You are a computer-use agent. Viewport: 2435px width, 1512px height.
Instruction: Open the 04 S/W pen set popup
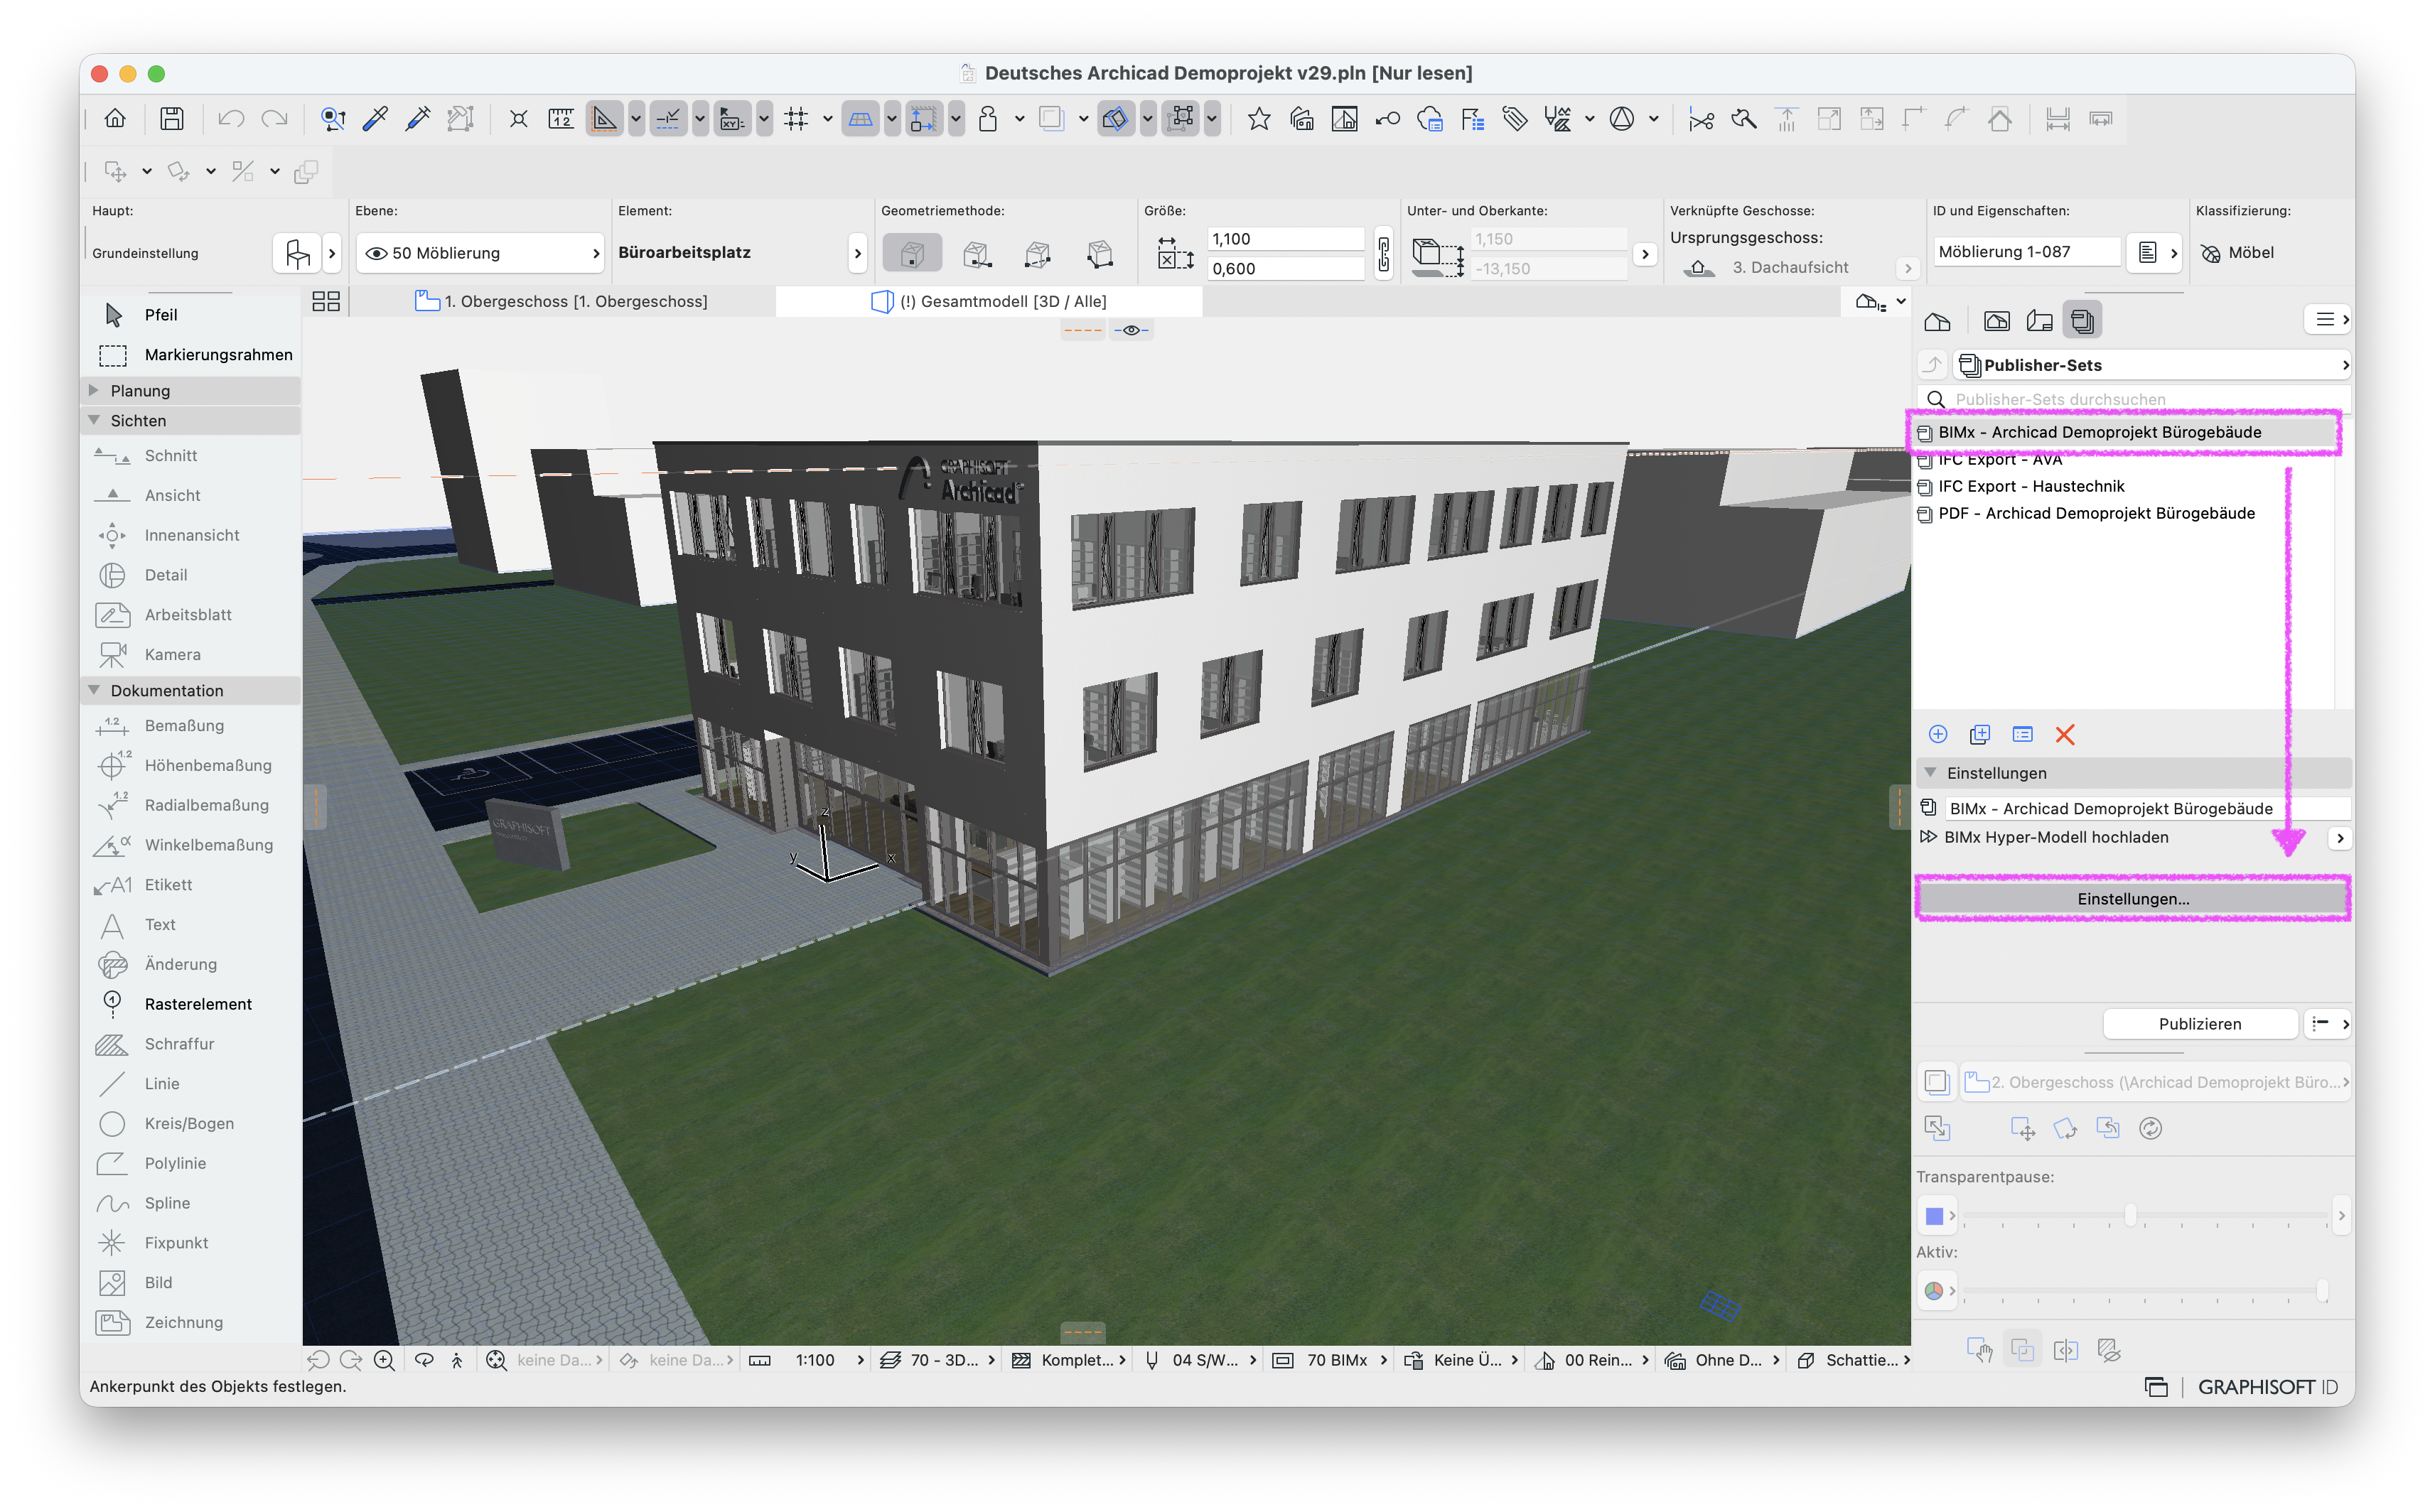tap(1200, 1360)
